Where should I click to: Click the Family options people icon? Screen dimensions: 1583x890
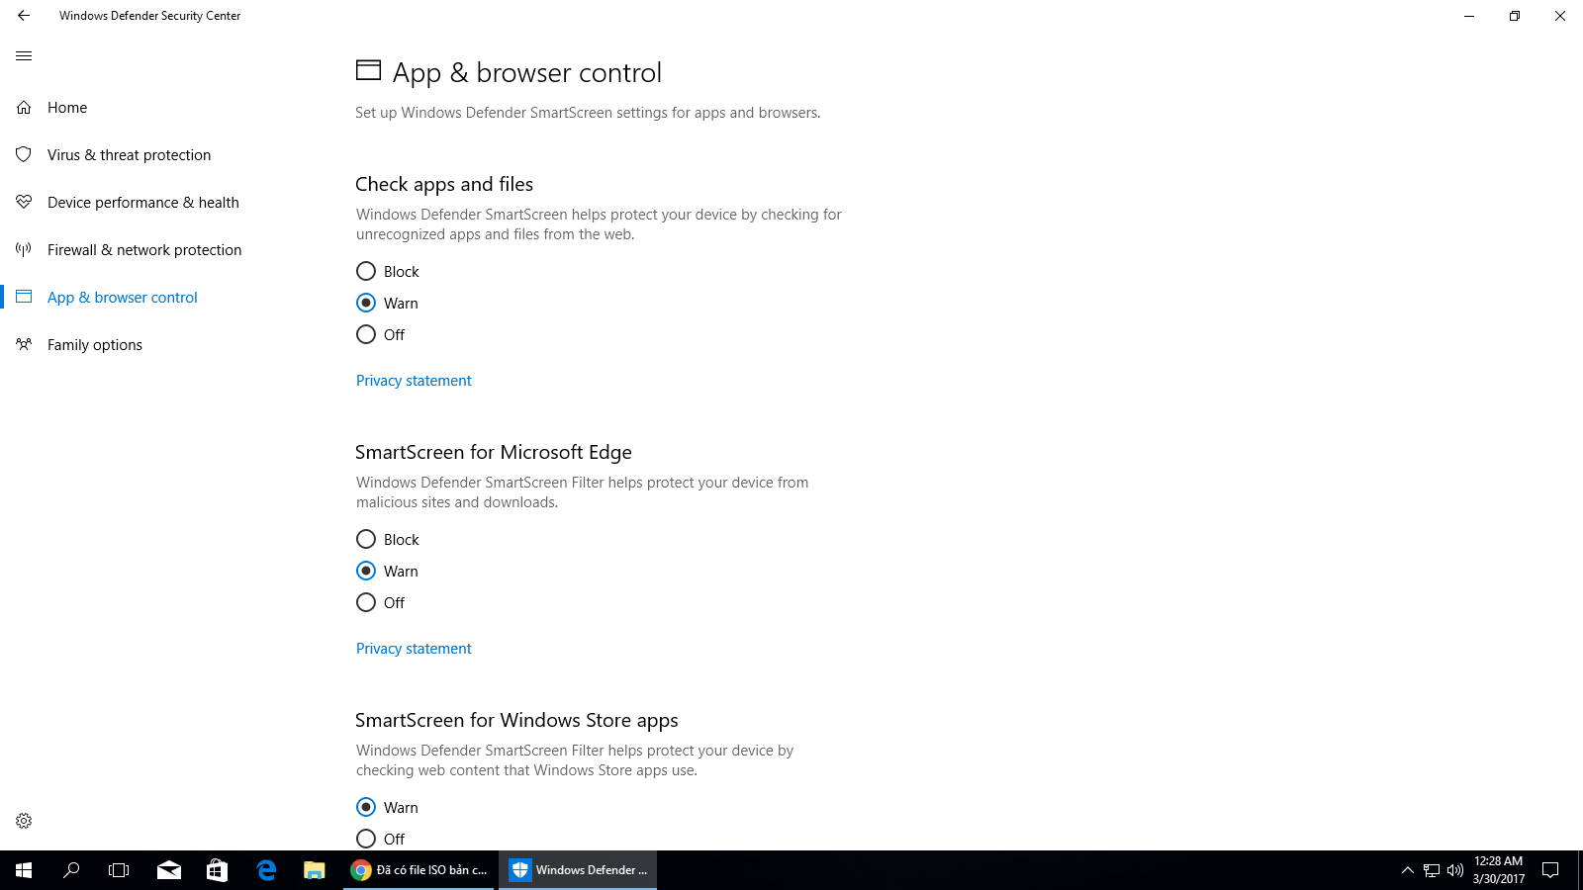tap(24, 344)
